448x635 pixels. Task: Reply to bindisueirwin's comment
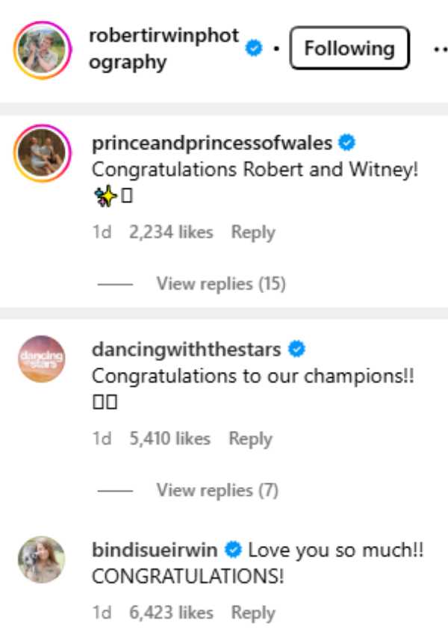click(253, 613)
